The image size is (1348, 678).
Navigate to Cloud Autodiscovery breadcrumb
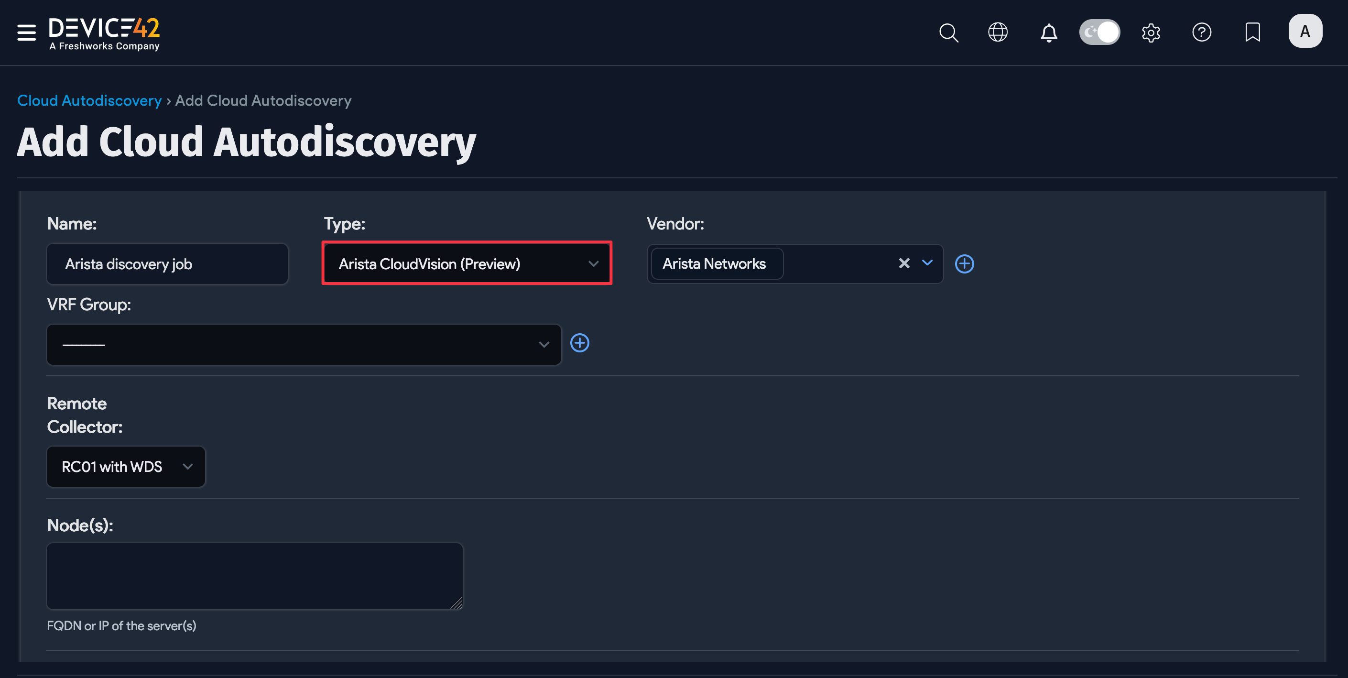coord(89,100)
